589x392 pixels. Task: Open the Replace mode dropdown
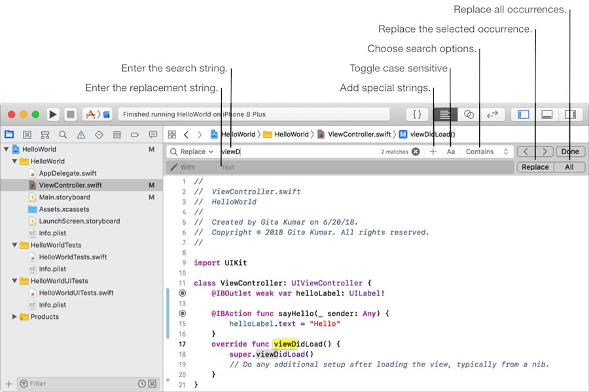192,152
